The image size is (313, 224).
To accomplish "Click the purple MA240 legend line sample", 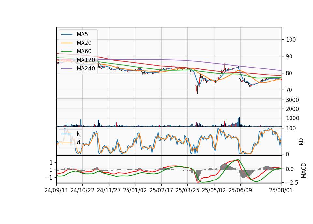I will pyautogui.click(x=67, y=68).
